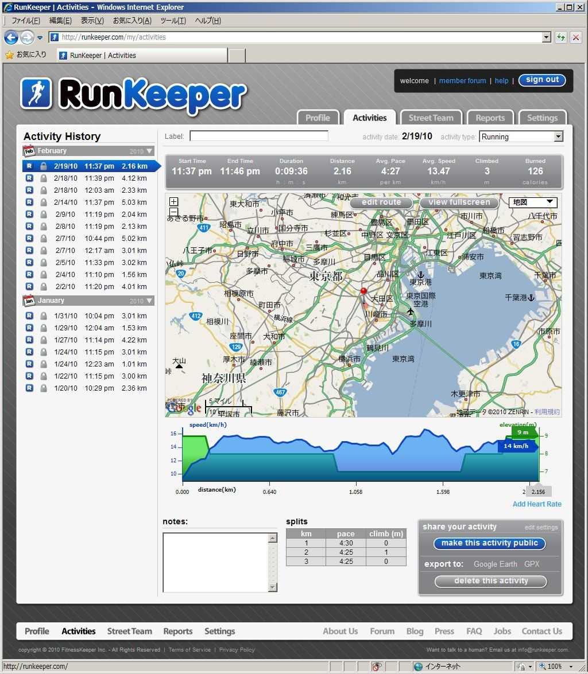The height and width of the screenshot is (674, 588).
Task: Click browser back arrow button
Action: point(11,37)
